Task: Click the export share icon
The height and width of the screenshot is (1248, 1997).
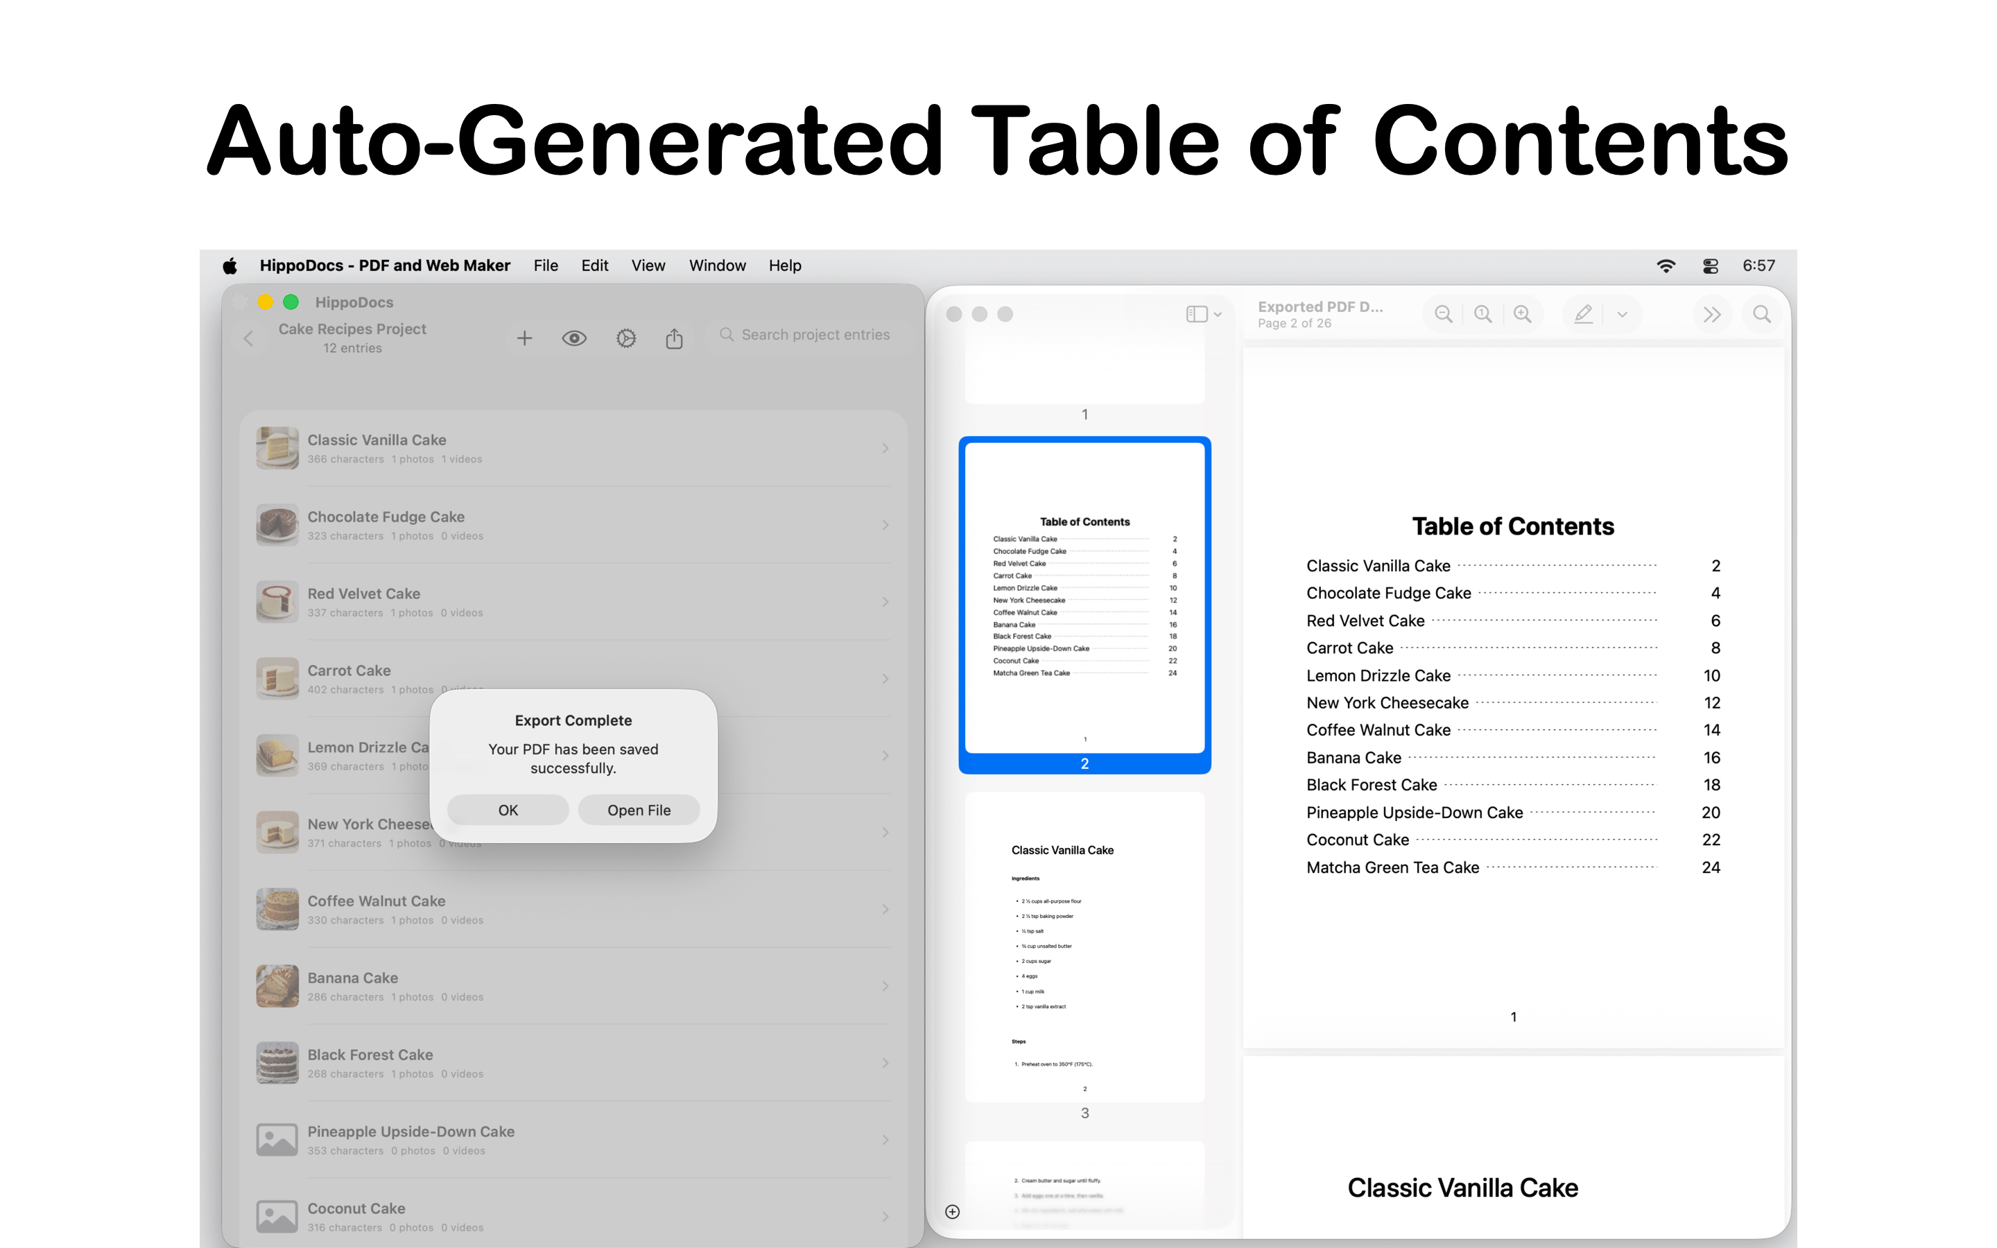Action: pos(674,338)
